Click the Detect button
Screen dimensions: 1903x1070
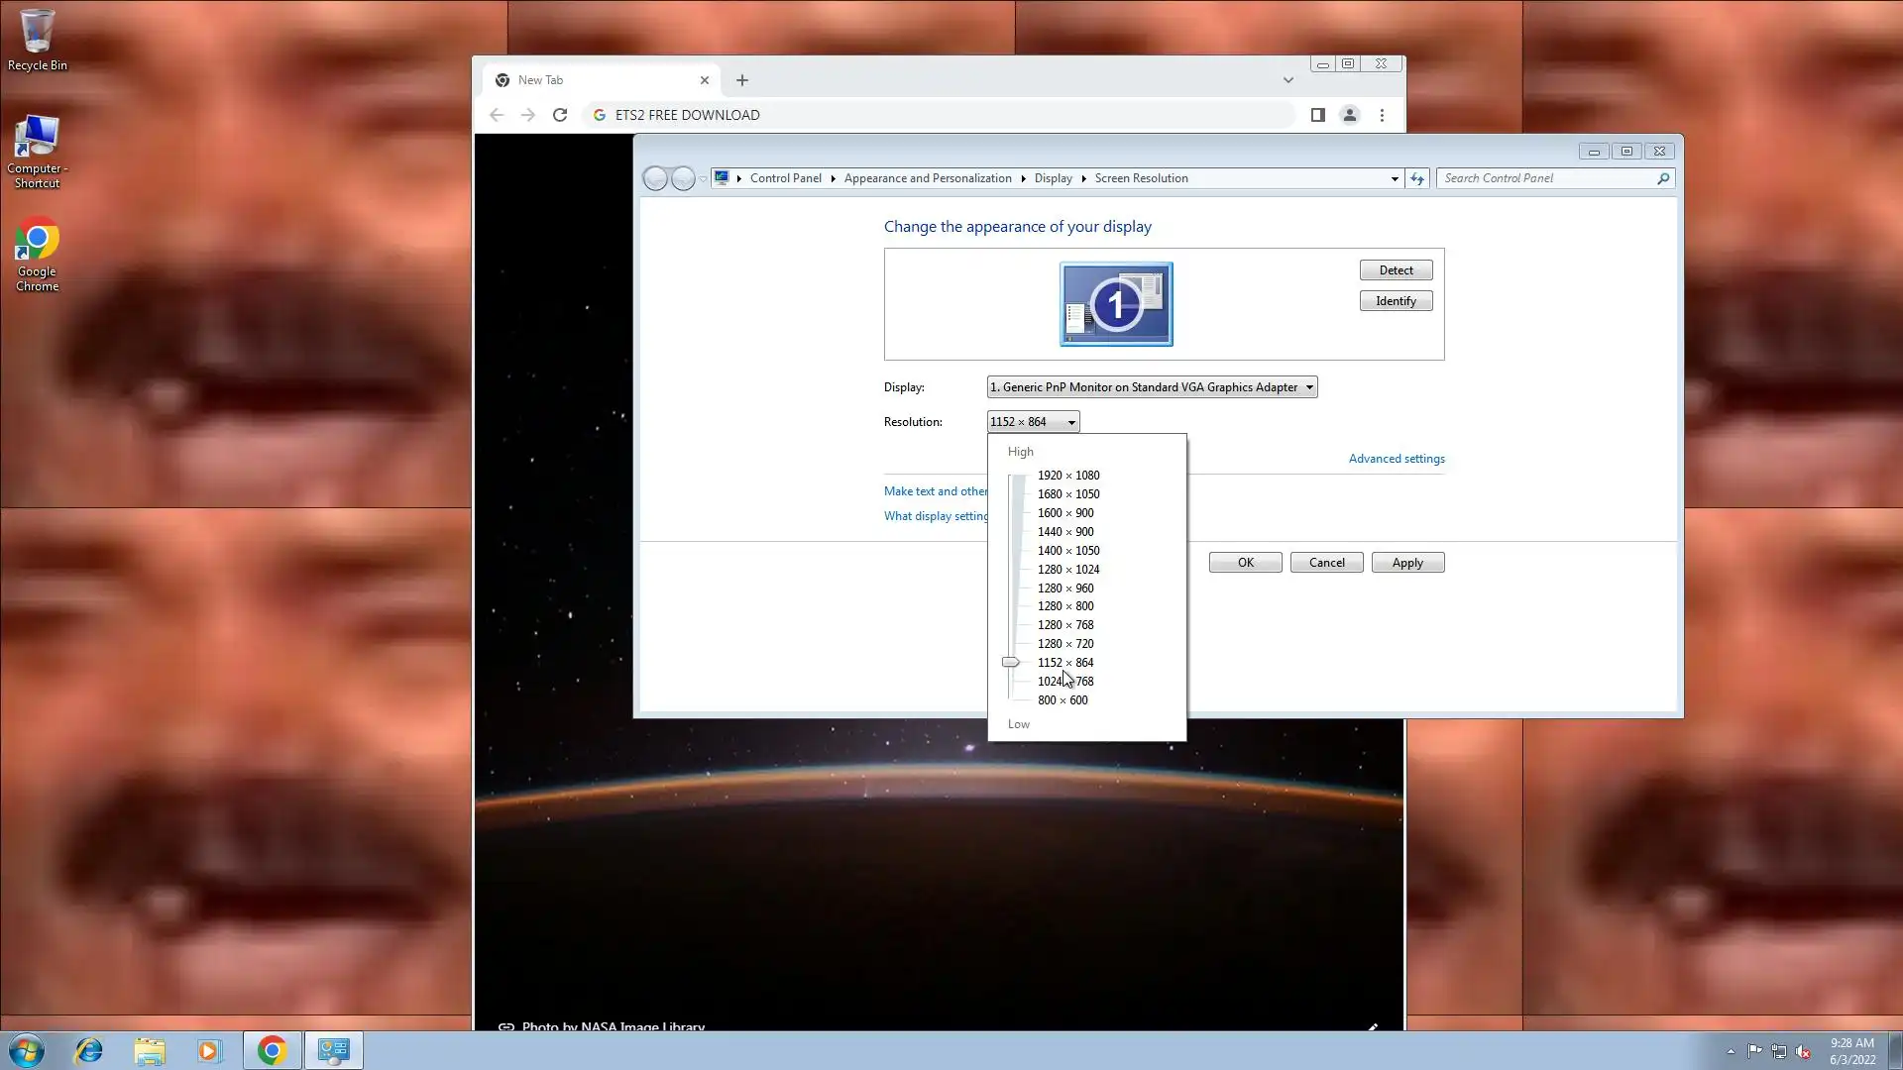tap(1396, 270)
